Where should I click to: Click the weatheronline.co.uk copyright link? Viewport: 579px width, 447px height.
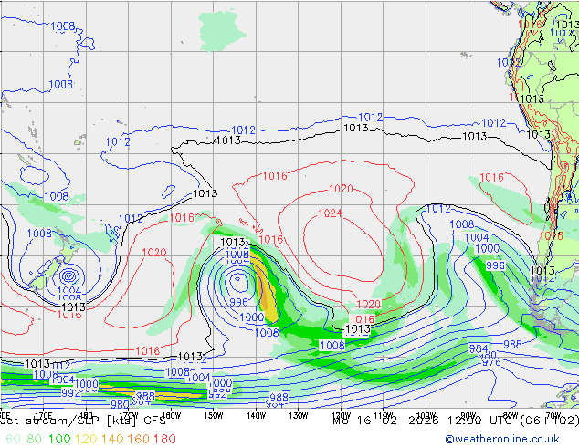pos(502,439)
